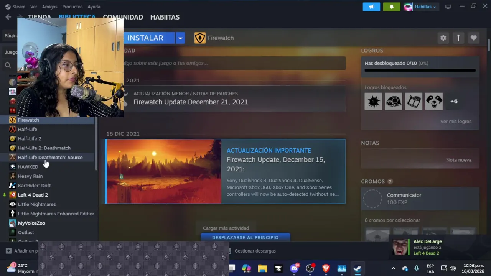The height and width of the screenshot is (276, 491).
Task: Click Ver mis logros link
Action: point(456,121)
